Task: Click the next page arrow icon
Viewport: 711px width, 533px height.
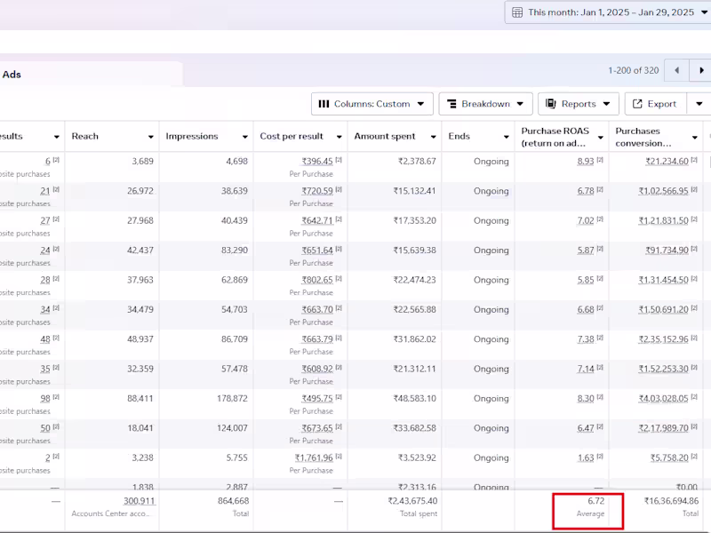Action: point(701,69)
